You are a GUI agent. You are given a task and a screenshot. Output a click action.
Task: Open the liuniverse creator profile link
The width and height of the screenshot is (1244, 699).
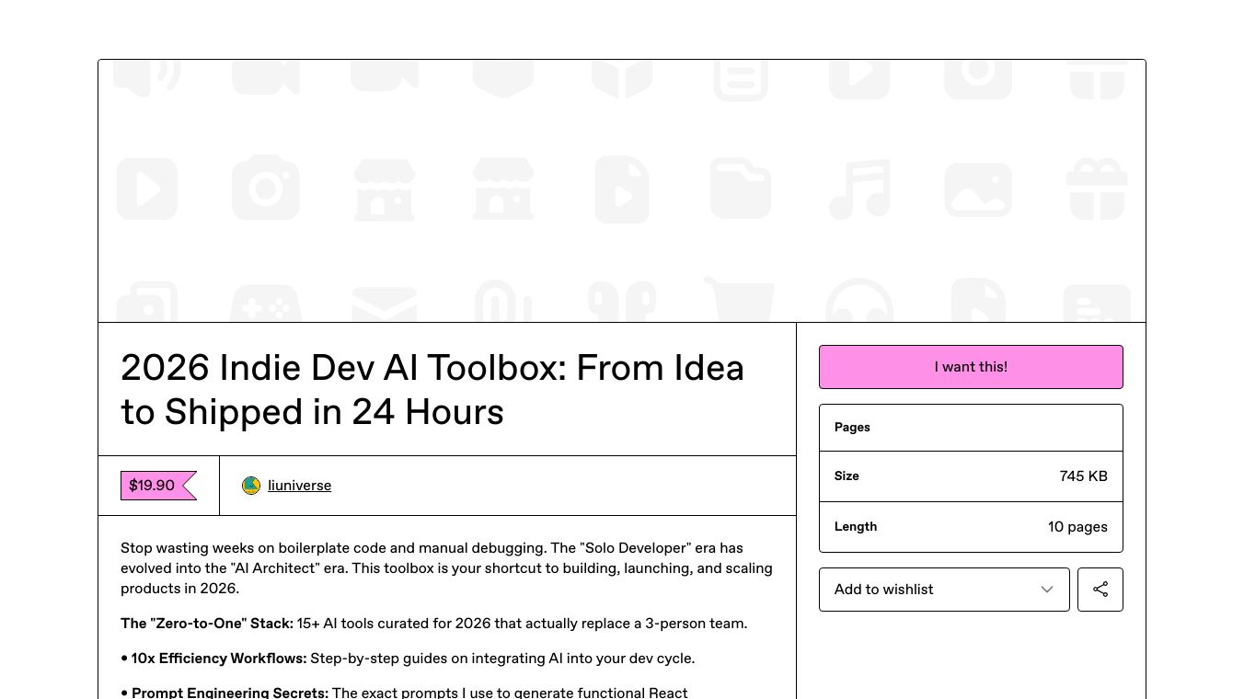point(299,486)
